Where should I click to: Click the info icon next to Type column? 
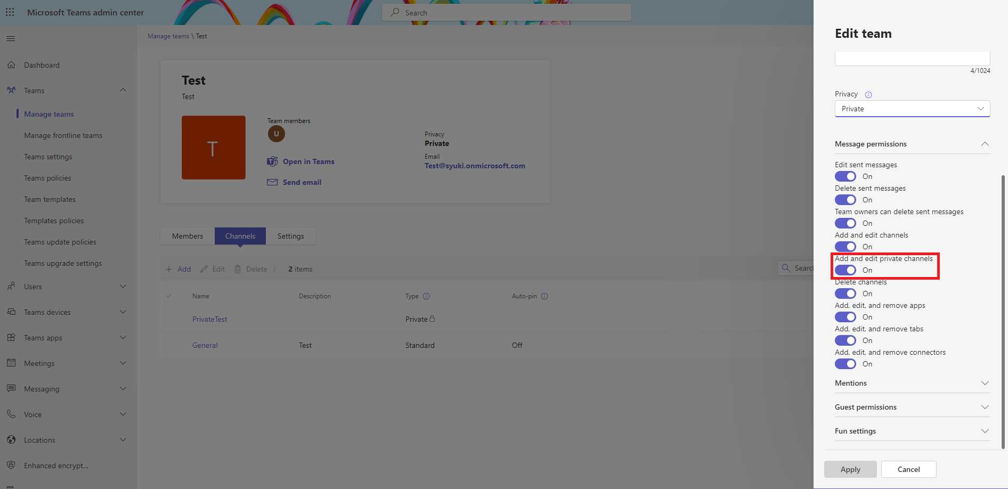(x=426, y=296)
